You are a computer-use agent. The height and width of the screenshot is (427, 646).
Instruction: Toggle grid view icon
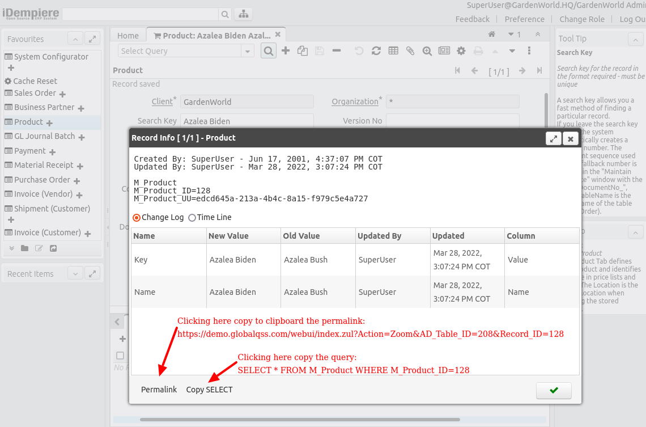[x=393, y=51]
